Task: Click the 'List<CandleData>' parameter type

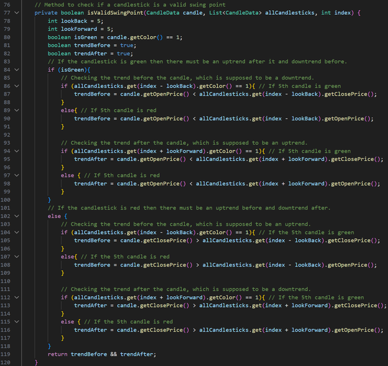Action: 231,12
